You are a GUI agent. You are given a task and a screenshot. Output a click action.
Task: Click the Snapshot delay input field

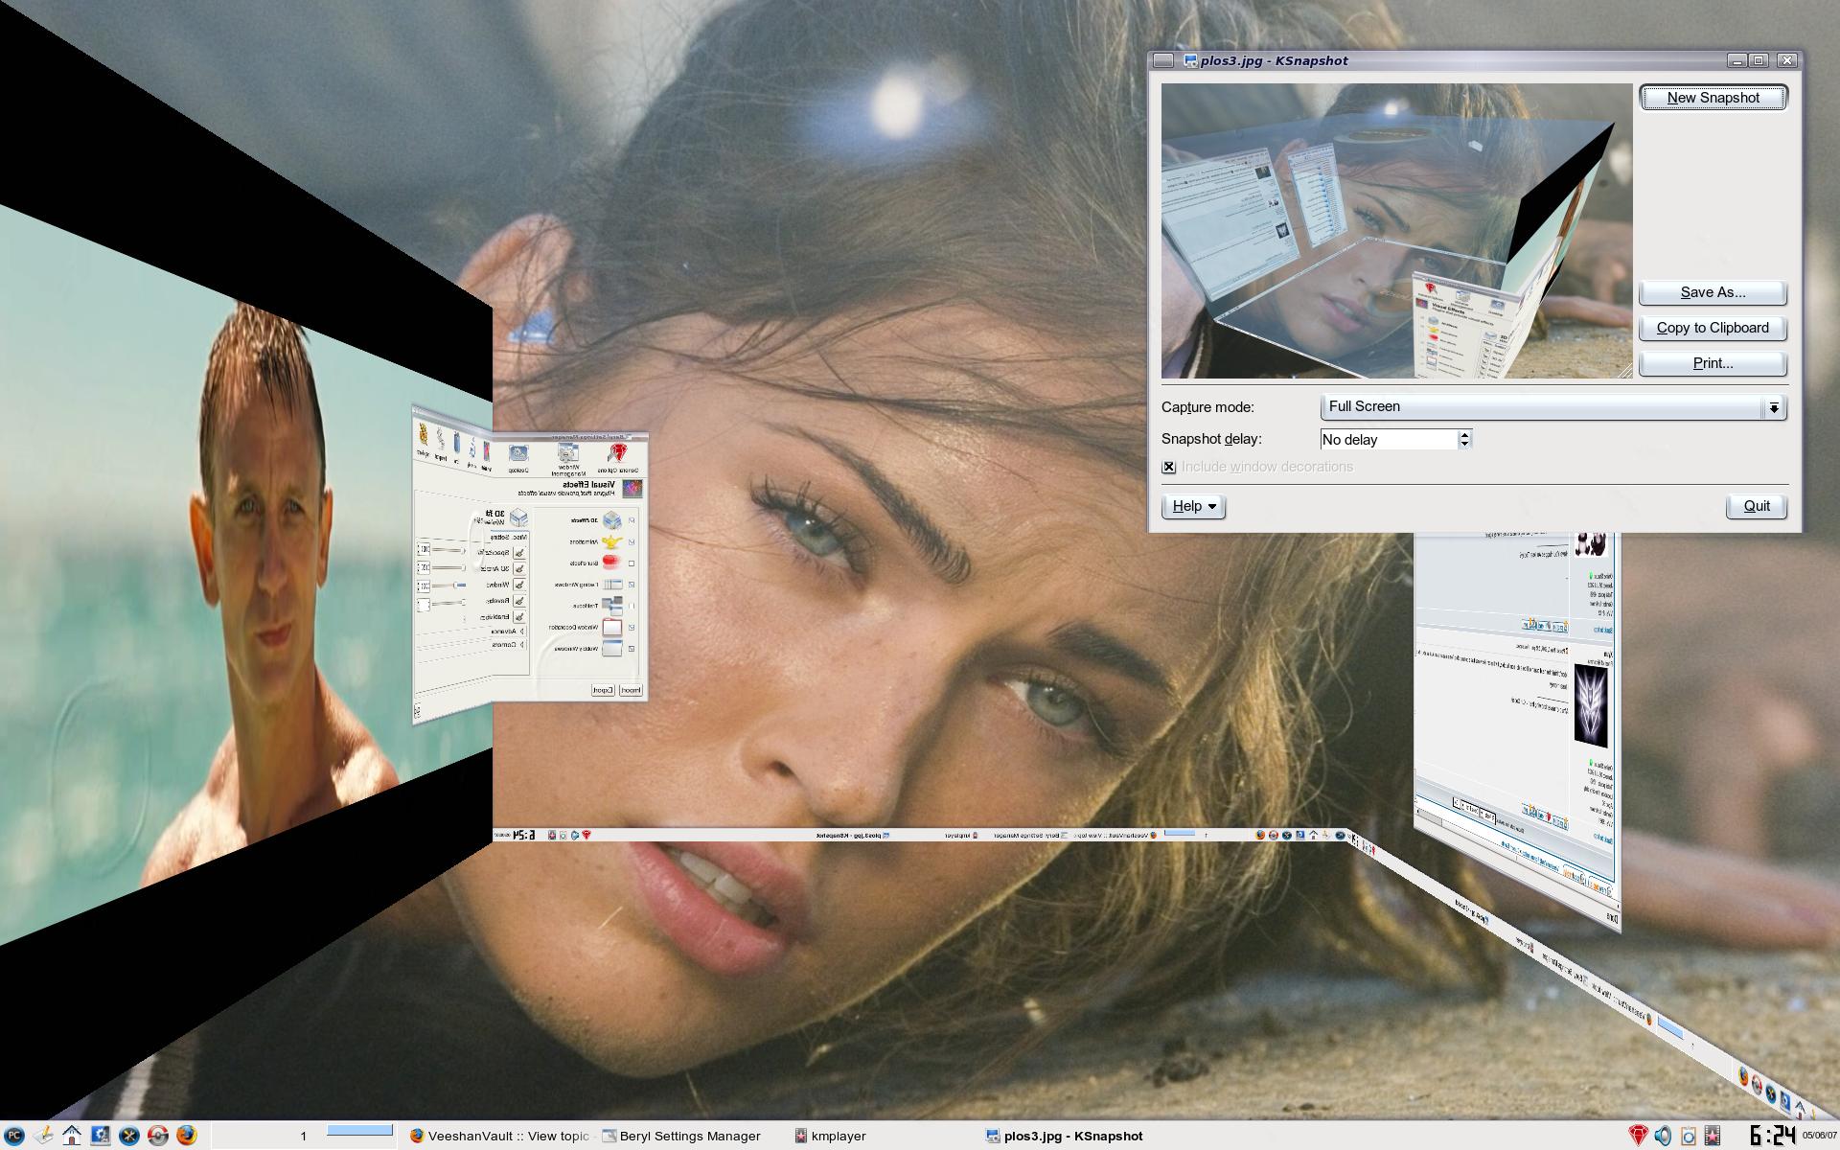click(1389, 439)
